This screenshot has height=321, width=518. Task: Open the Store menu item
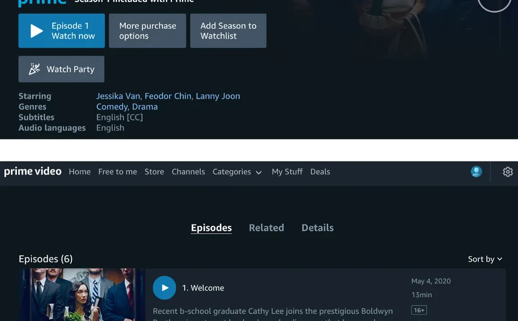(154, 172)
